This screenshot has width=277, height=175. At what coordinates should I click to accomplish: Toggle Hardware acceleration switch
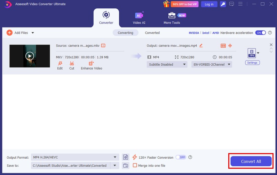[260, 33]
